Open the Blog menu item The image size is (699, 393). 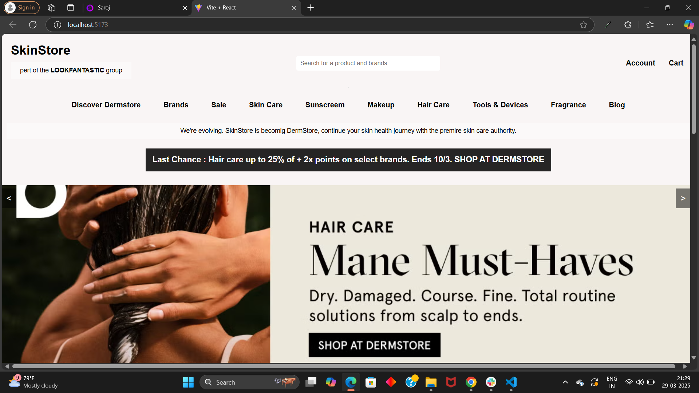tap(617, 105)
